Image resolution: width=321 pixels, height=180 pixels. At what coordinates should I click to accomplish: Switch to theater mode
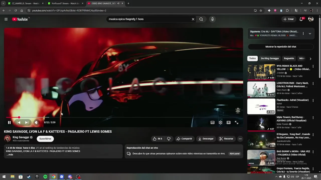click(x=228, y=122)
